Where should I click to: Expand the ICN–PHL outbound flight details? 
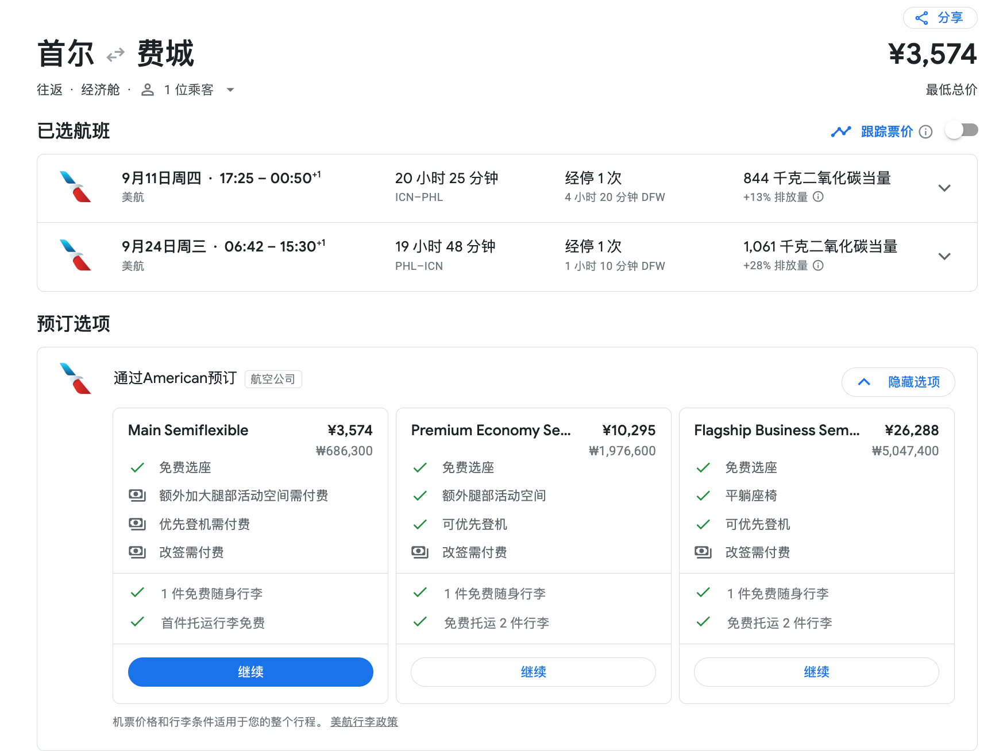point(944,188)
